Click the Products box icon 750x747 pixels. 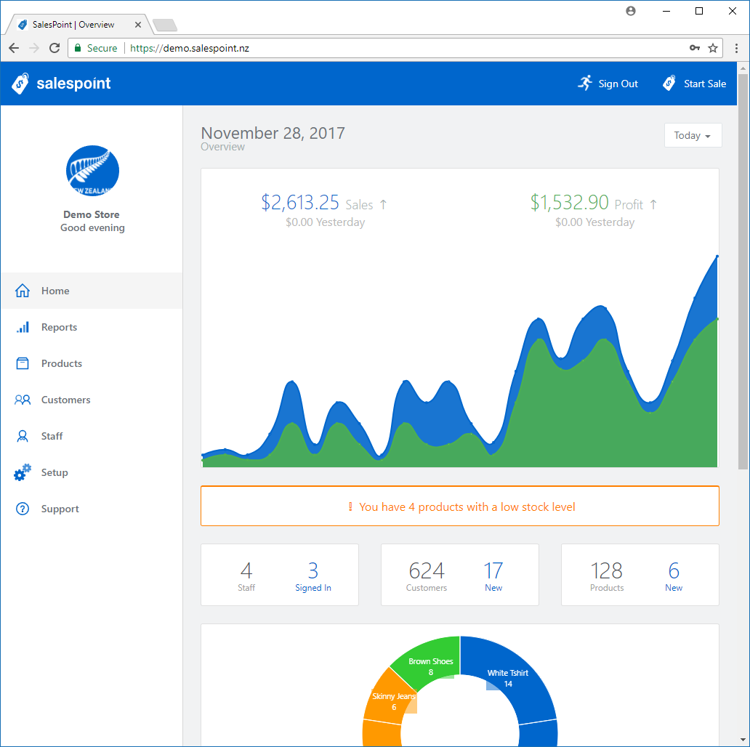tap(23, 363)
